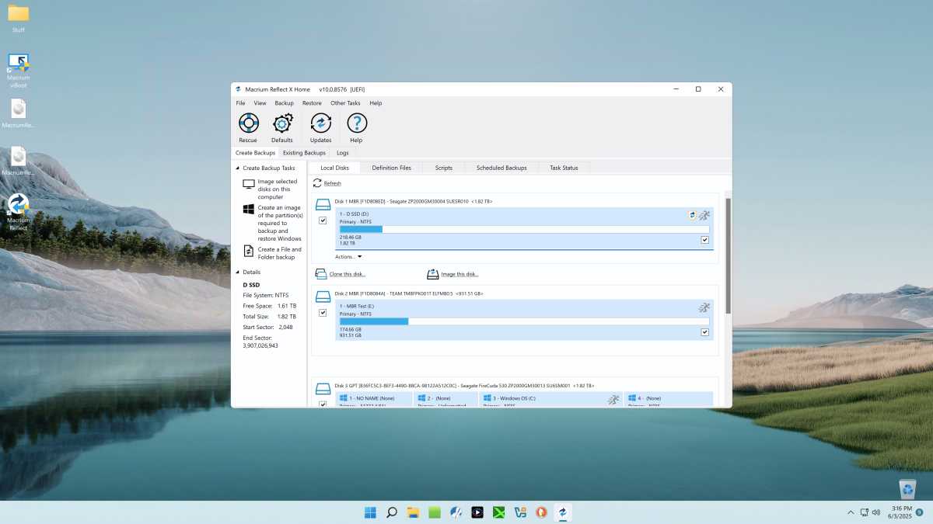Open the Other Tasks menu

coord(345,102)
